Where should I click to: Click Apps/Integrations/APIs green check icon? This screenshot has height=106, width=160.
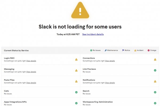76,103
